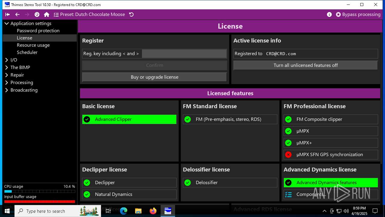Image resolution: width=385 pixels, height=217 pixels.
Task: Toggle µMPX SFN GPS synchronization
Action: coord(331,155)
